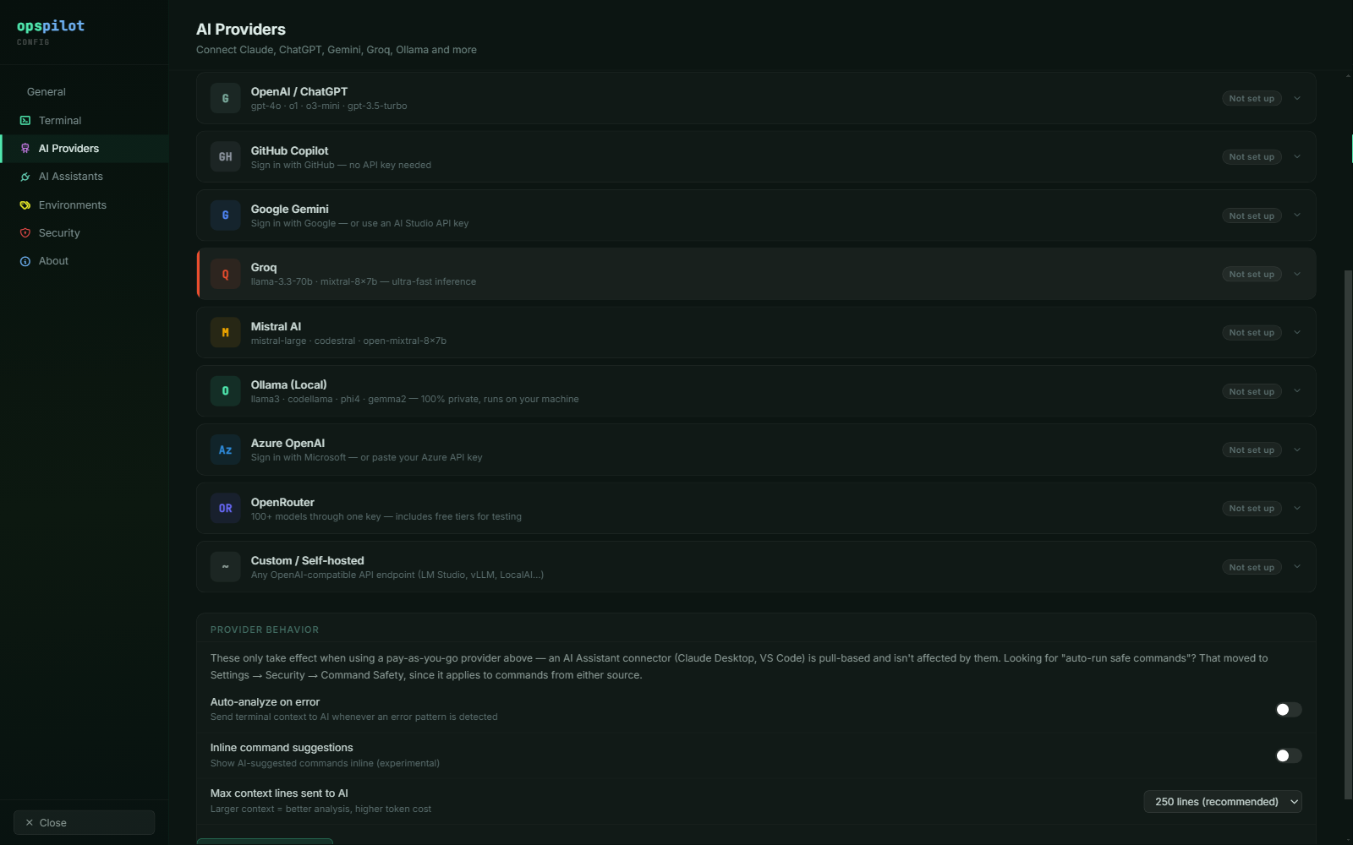This screenshot has width=1353, height=845.
Task: Expand the OpenAI / ChatGPT provider chevron
Action: coord(1297,99)
